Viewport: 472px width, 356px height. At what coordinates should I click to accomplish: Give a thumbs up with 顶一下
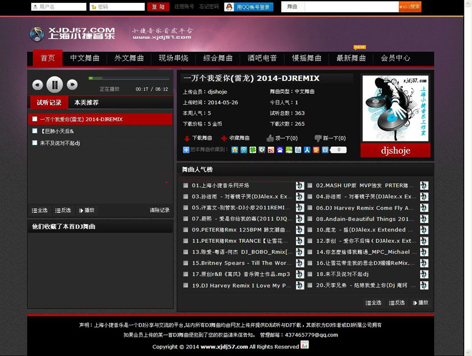point(270,138)
